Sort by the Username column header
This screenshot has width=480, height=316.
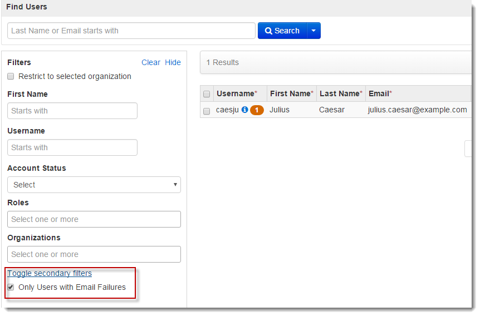(236, 93)
